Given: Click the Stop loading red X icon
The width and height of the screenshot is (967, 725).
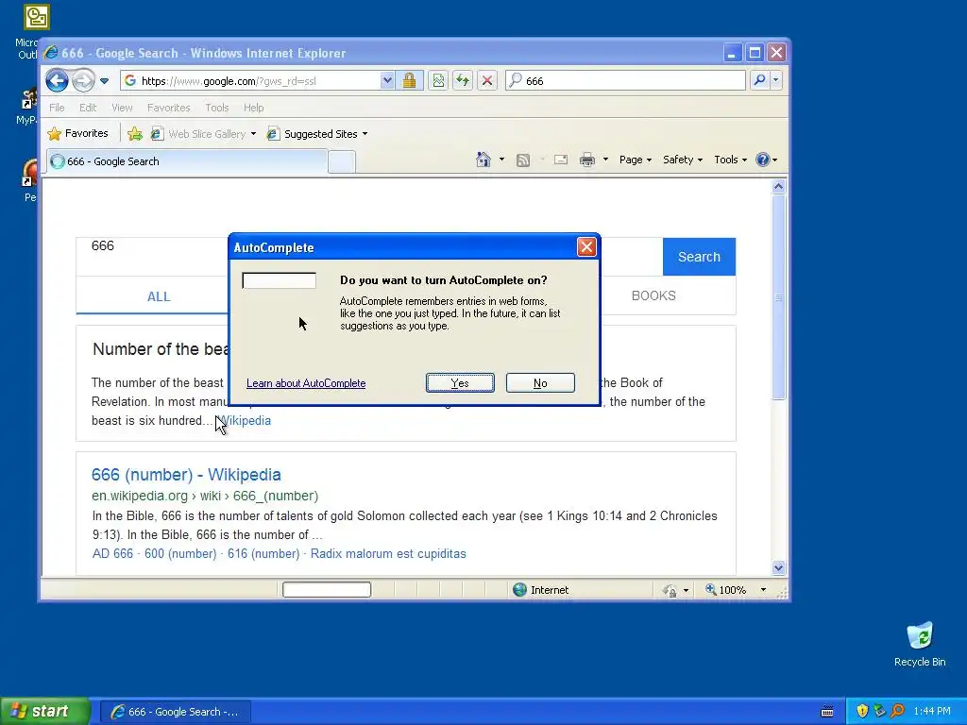Looking at the screenshot, I should pyautogui.click(x=487, y=81).
